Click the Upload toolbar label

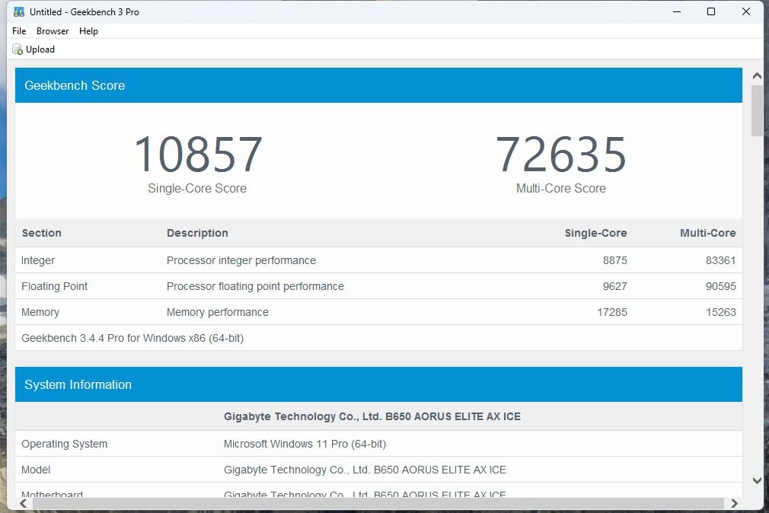point(40,49)
